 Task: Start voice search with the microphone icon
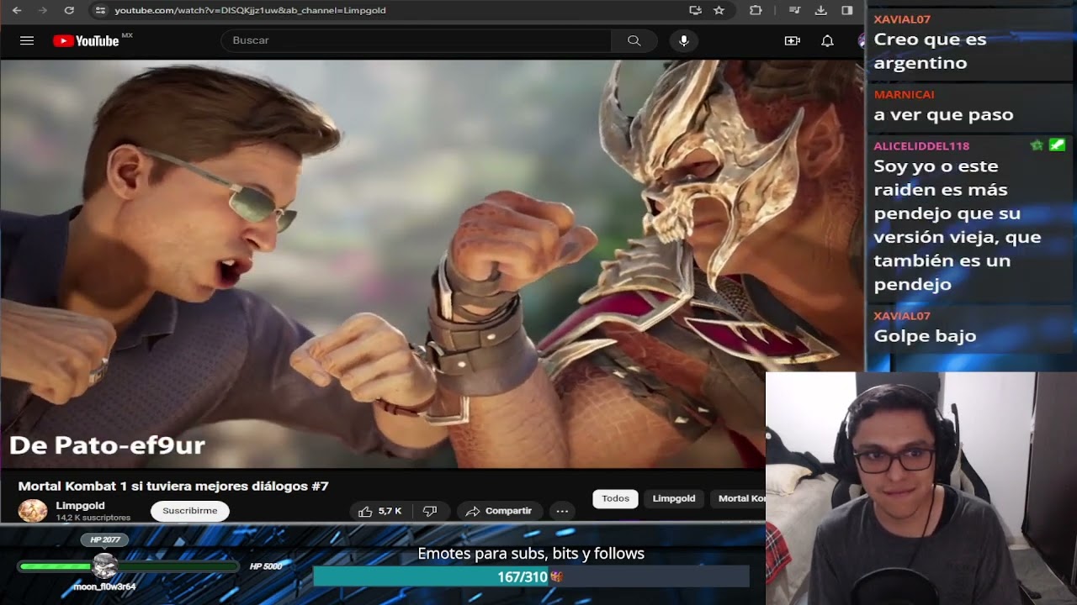tap(683, 40)
